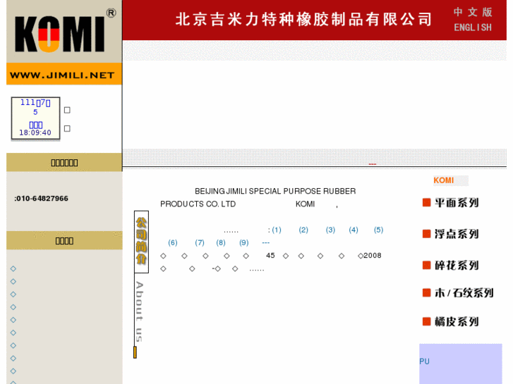Image resolution: width=513 pixels, height=384 pixels.
Task: Open item link (8)
Action: [221, 243]
